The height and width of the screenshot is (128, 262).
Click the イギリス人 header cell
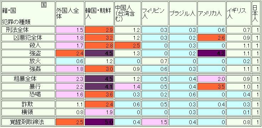point(238,13)
